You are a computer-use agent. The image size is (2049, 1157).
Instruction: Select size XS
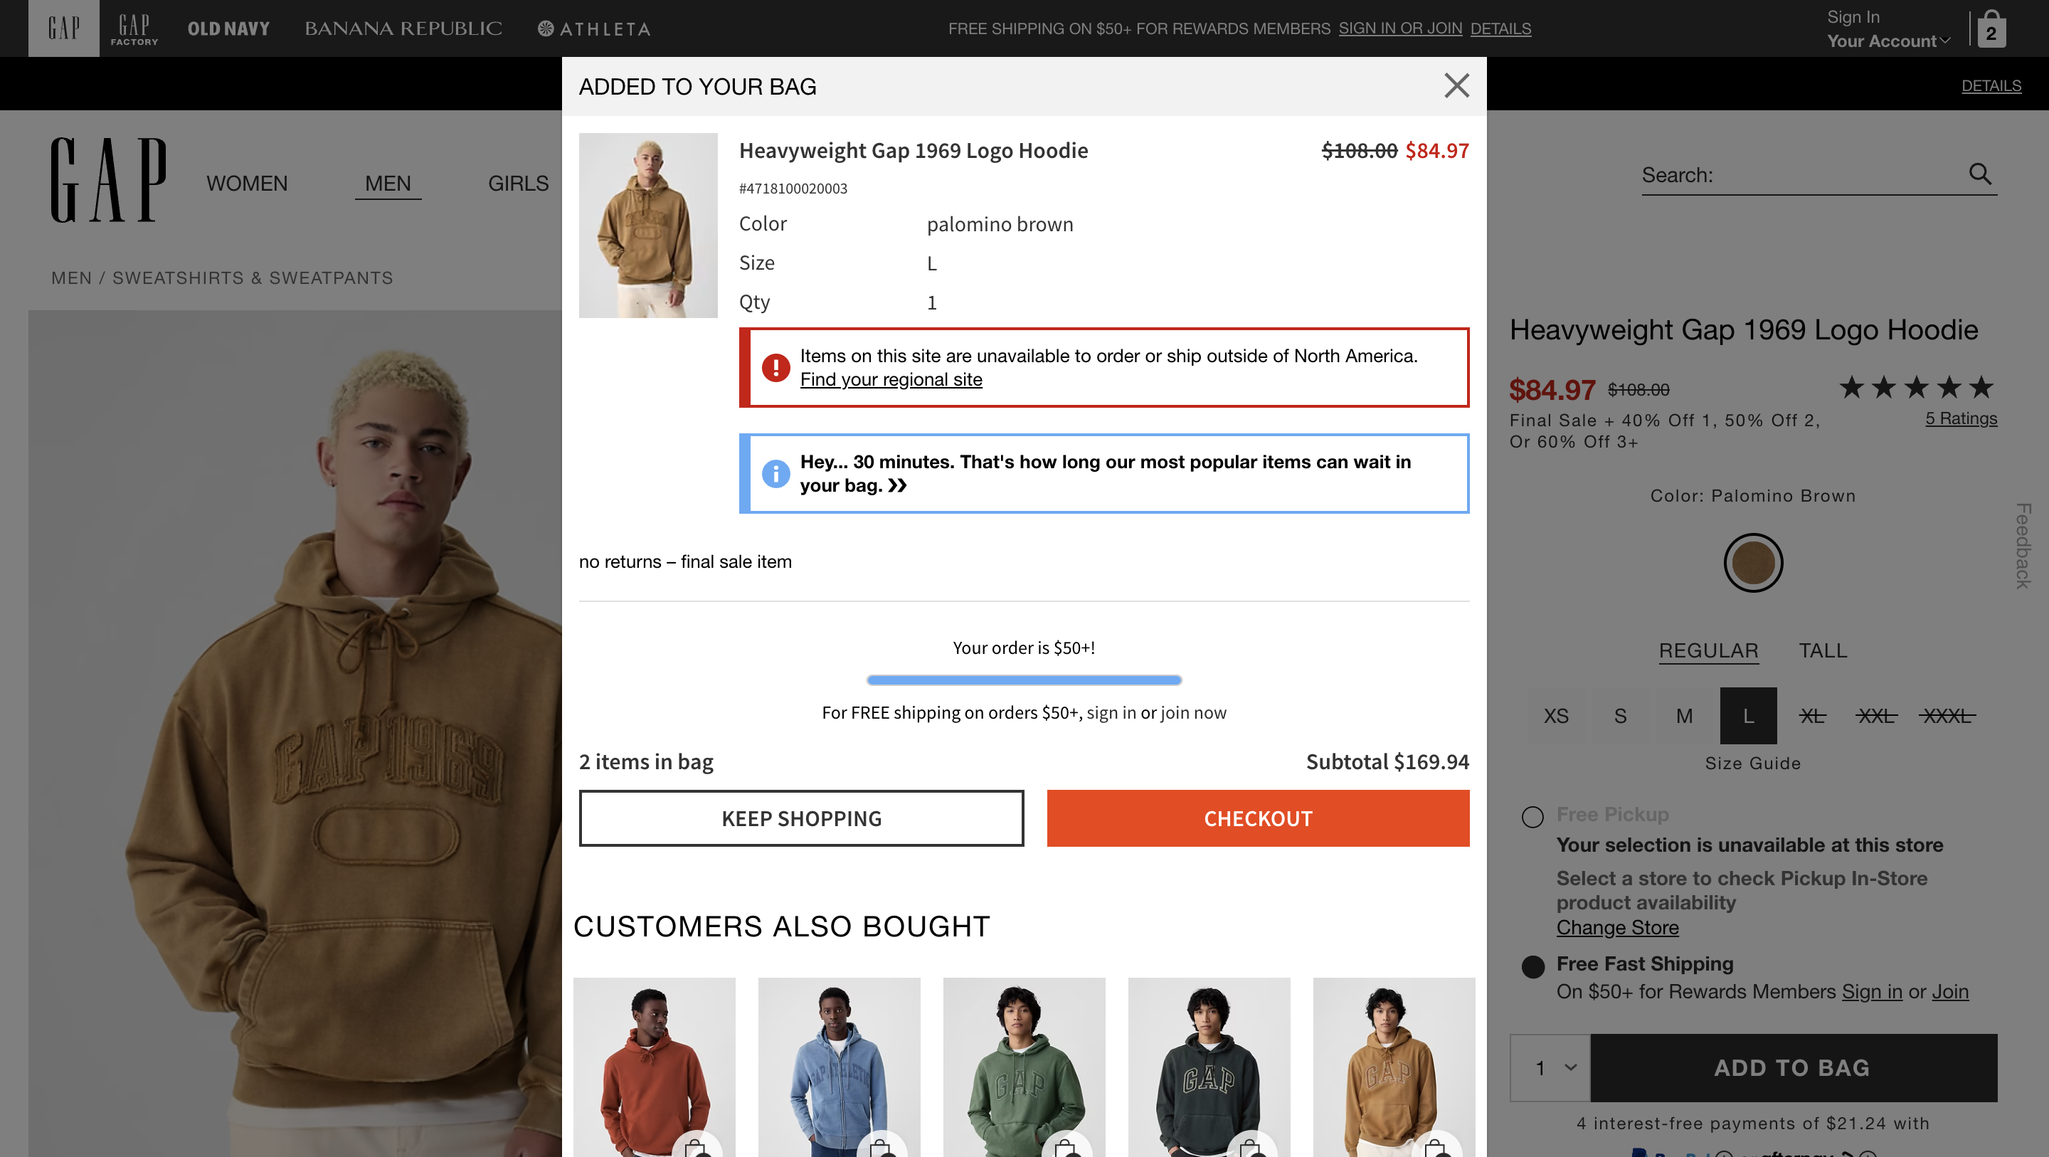[1556, 715]
